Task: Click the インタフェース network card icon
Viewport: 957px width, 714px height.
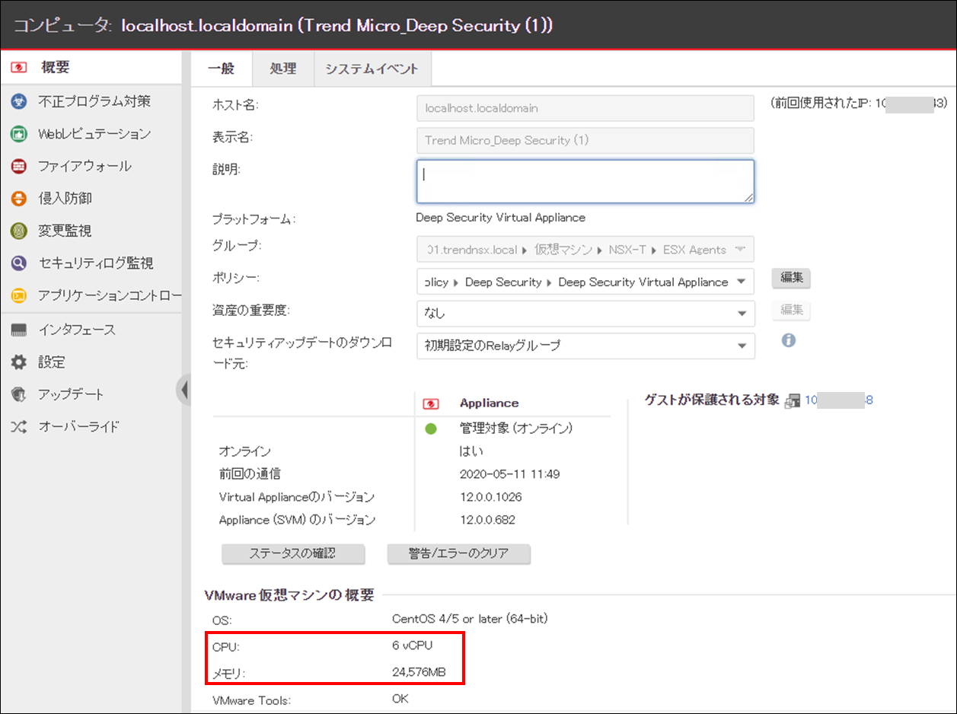Action: (x=19, y=330)
